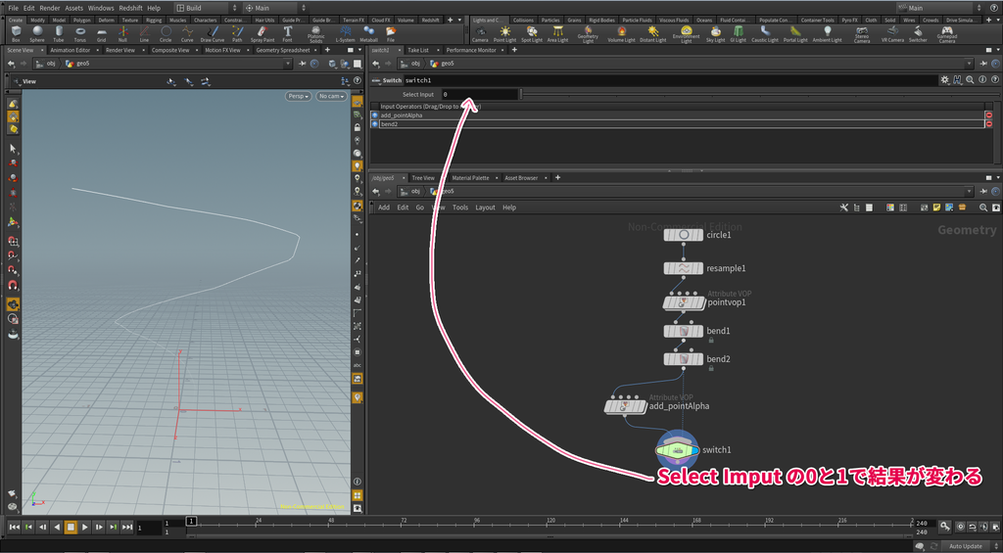Remove bend2 input with red button

(x=989, y=124)
